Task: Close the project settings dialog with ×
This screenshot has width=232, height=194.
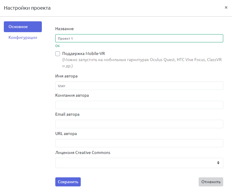Action: [226, 8]
